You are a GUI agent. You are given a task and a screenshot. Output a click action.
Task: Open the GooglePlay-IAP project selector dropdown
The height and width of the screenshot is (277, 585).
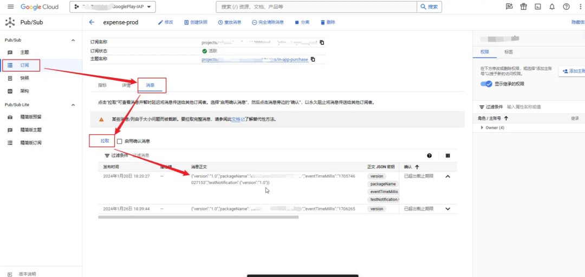coord(113,6)
